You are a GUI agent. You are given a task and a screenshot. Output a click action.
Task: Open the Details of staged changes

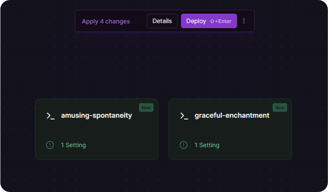click(x=162, y=21)
